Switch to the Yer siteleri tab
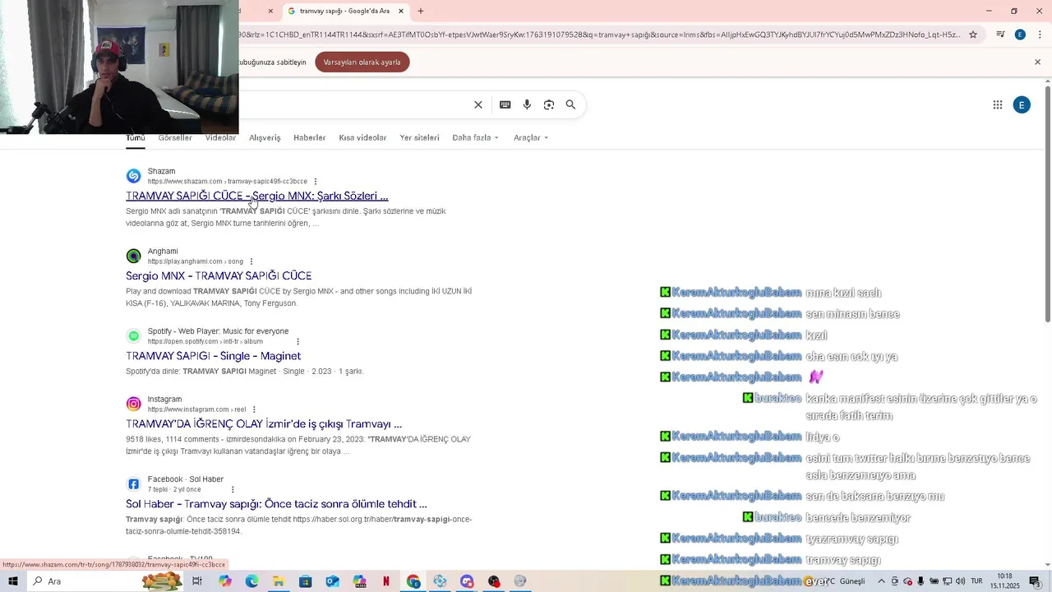The image size is (1052, 592). (420, 137)
